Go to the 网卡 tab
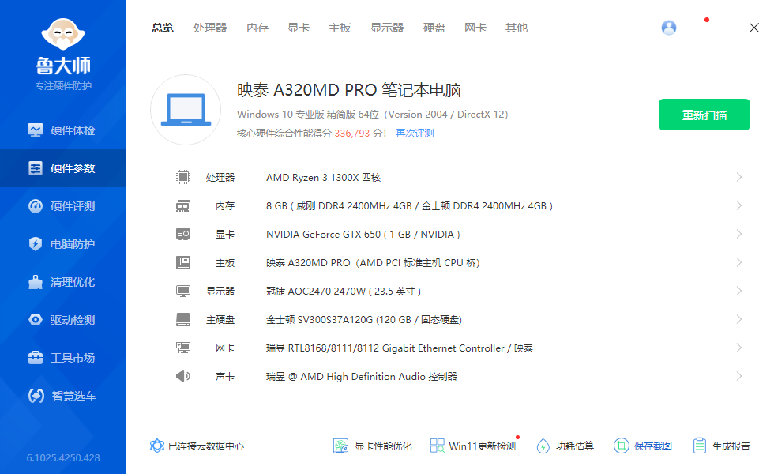Screen dimensions: 774x474 [x=475, y=28]
